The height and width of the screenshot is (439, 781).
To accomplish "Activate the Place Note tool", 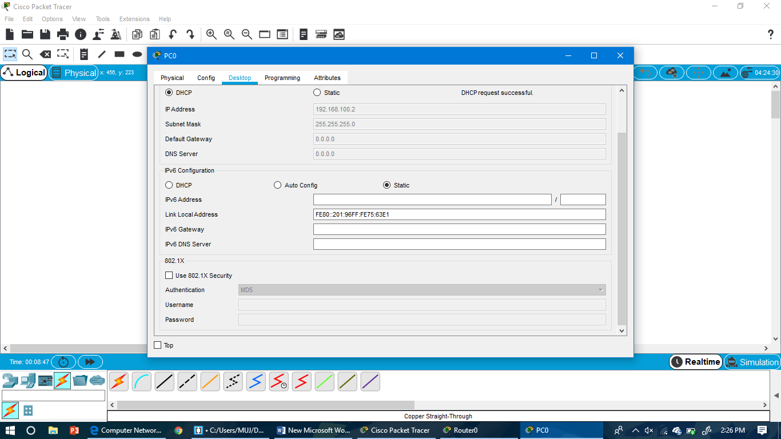I will pyautogui.click(x=83, y=54).
